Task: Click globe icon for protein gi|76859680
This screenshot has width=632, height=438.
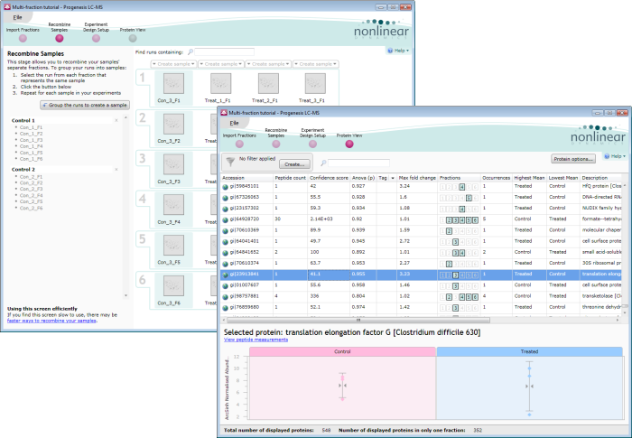Action: coord(226,308)
